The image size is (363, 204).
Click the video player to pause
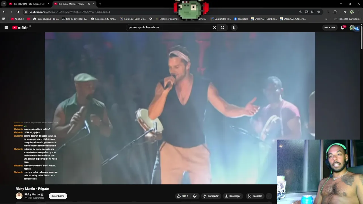(x=180, y=108)
